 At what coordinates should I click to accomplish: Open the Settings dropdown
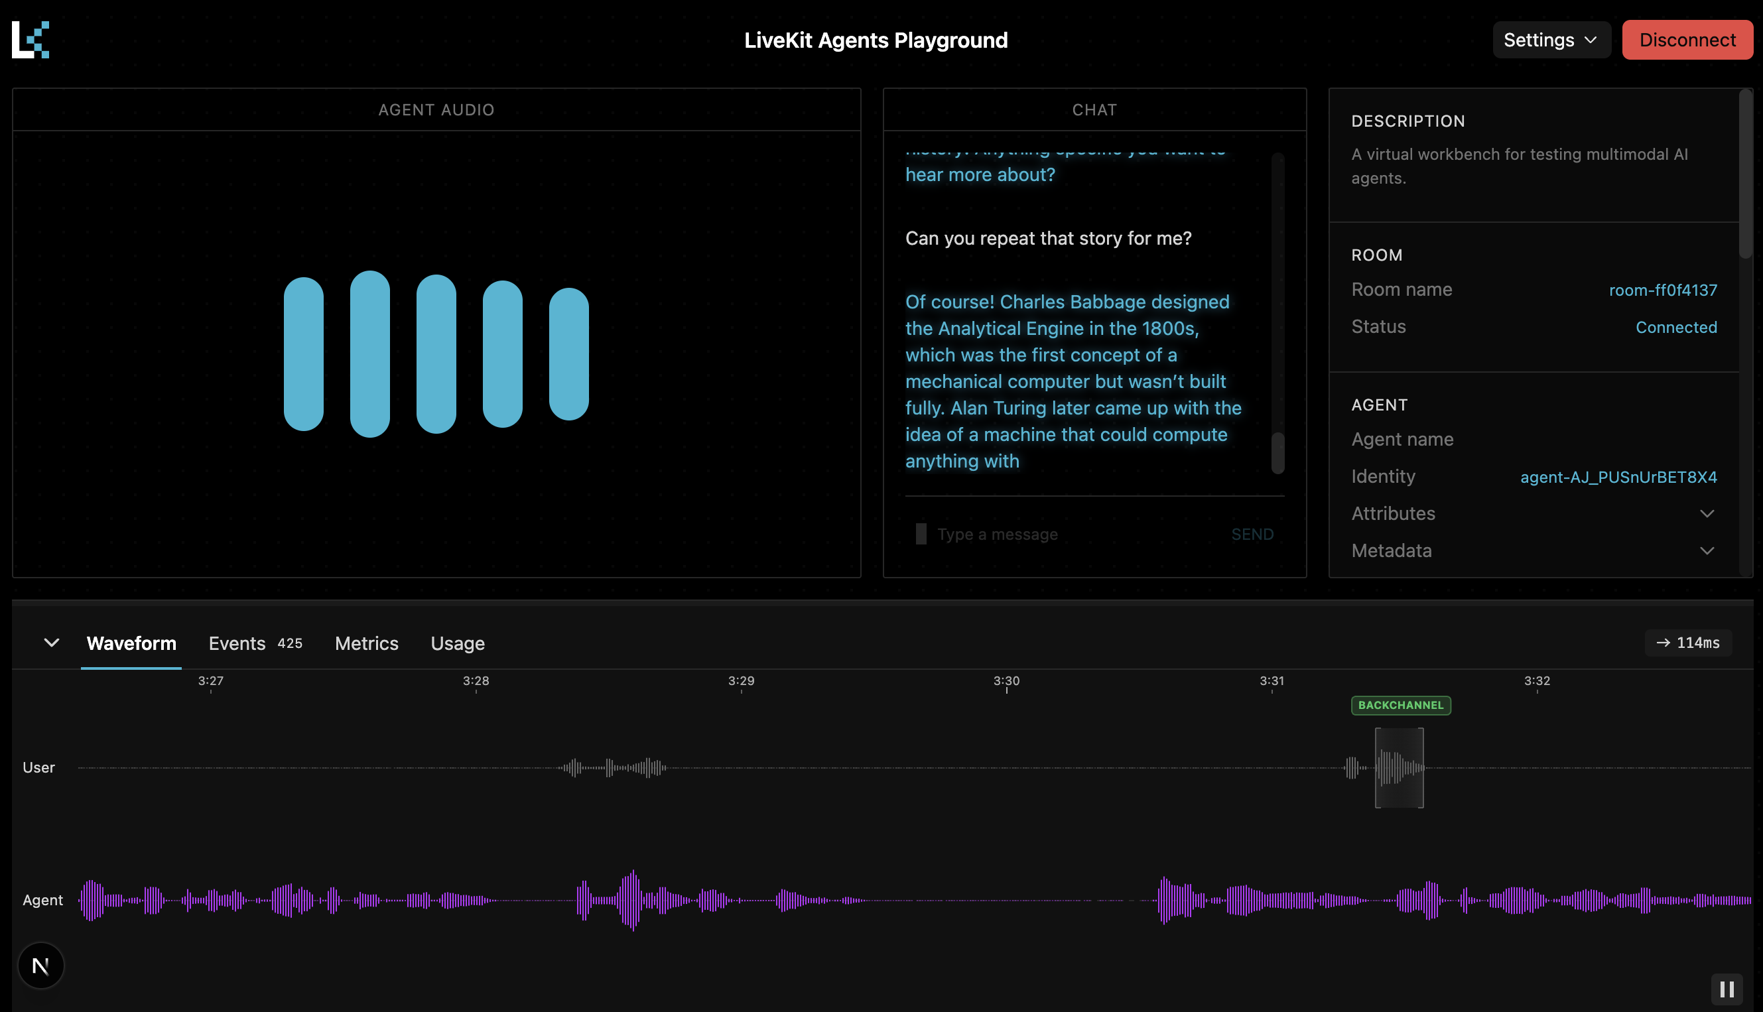[1550, 40]
